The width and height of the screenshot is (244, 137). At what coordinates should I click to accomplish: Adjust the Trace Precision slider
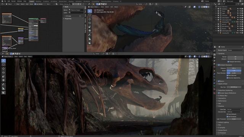(x=234, y=73)
